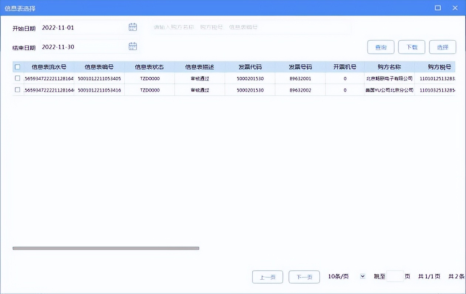Click the 下一页 next page button
Screen dimensions: 466x294
point(304,277)
